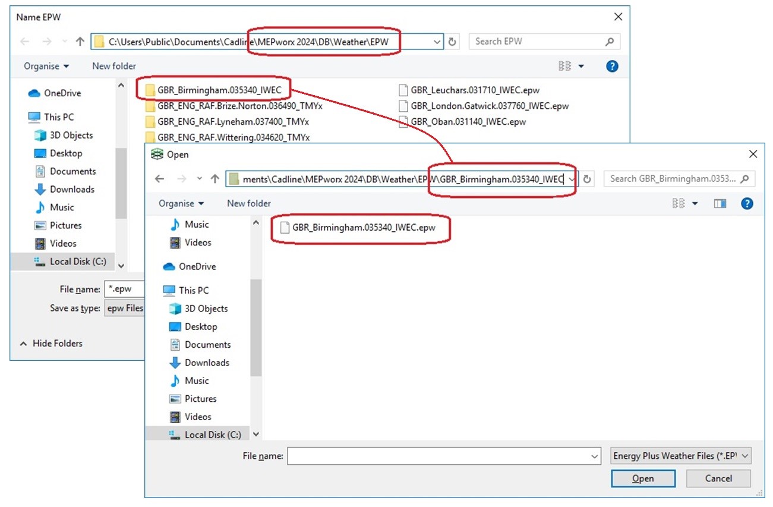Select Pictures in Name EPW sidebar
The image size is (773, 507).
click(x=58, y=225)
